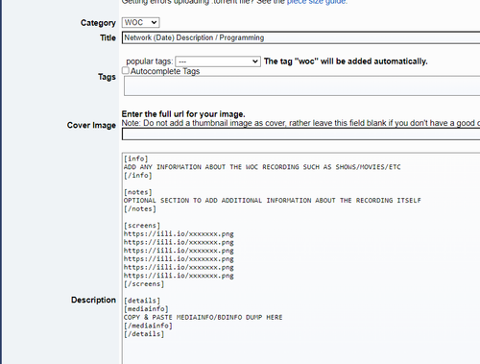Open the Category dropdown showing WOC
Viewport: 480px width, 364px height.
click(x=140, y=22)
